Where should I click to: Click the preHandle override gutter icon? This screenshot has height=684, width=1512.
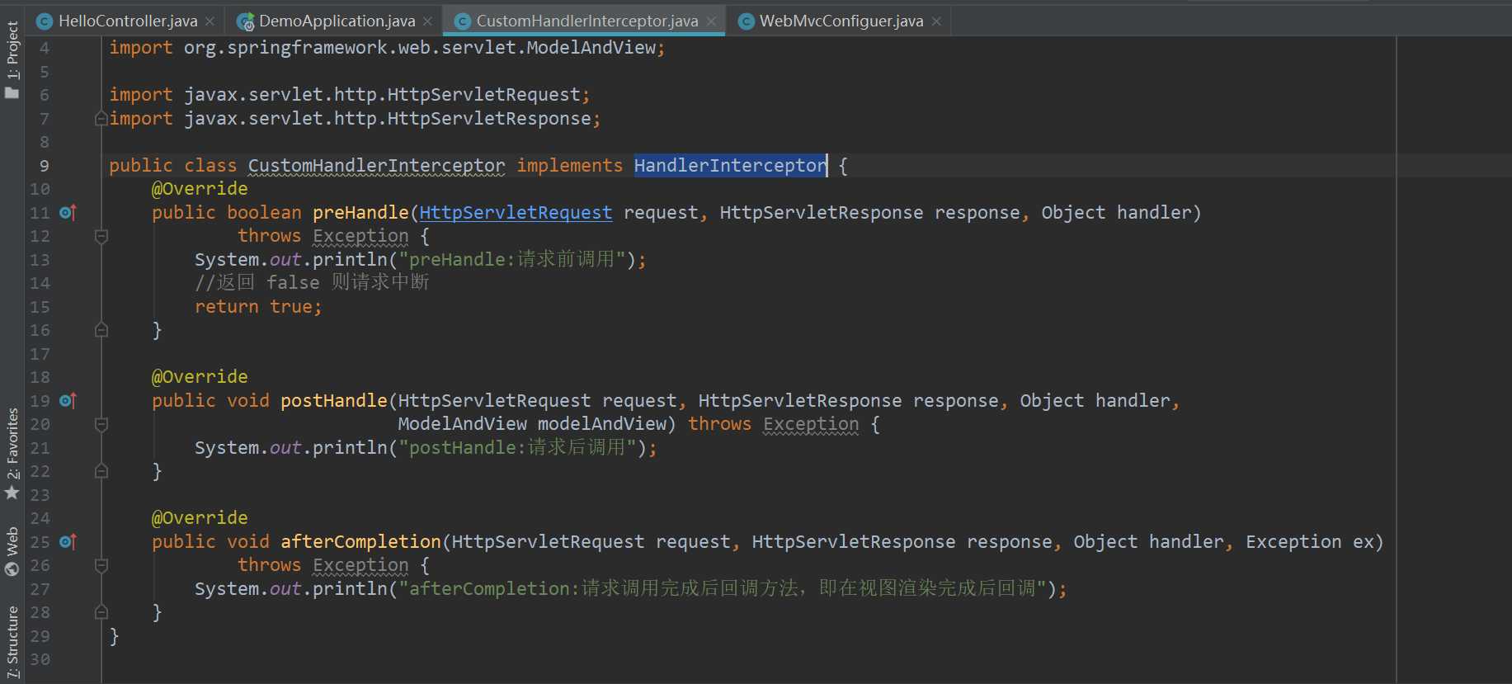(68, 213)
